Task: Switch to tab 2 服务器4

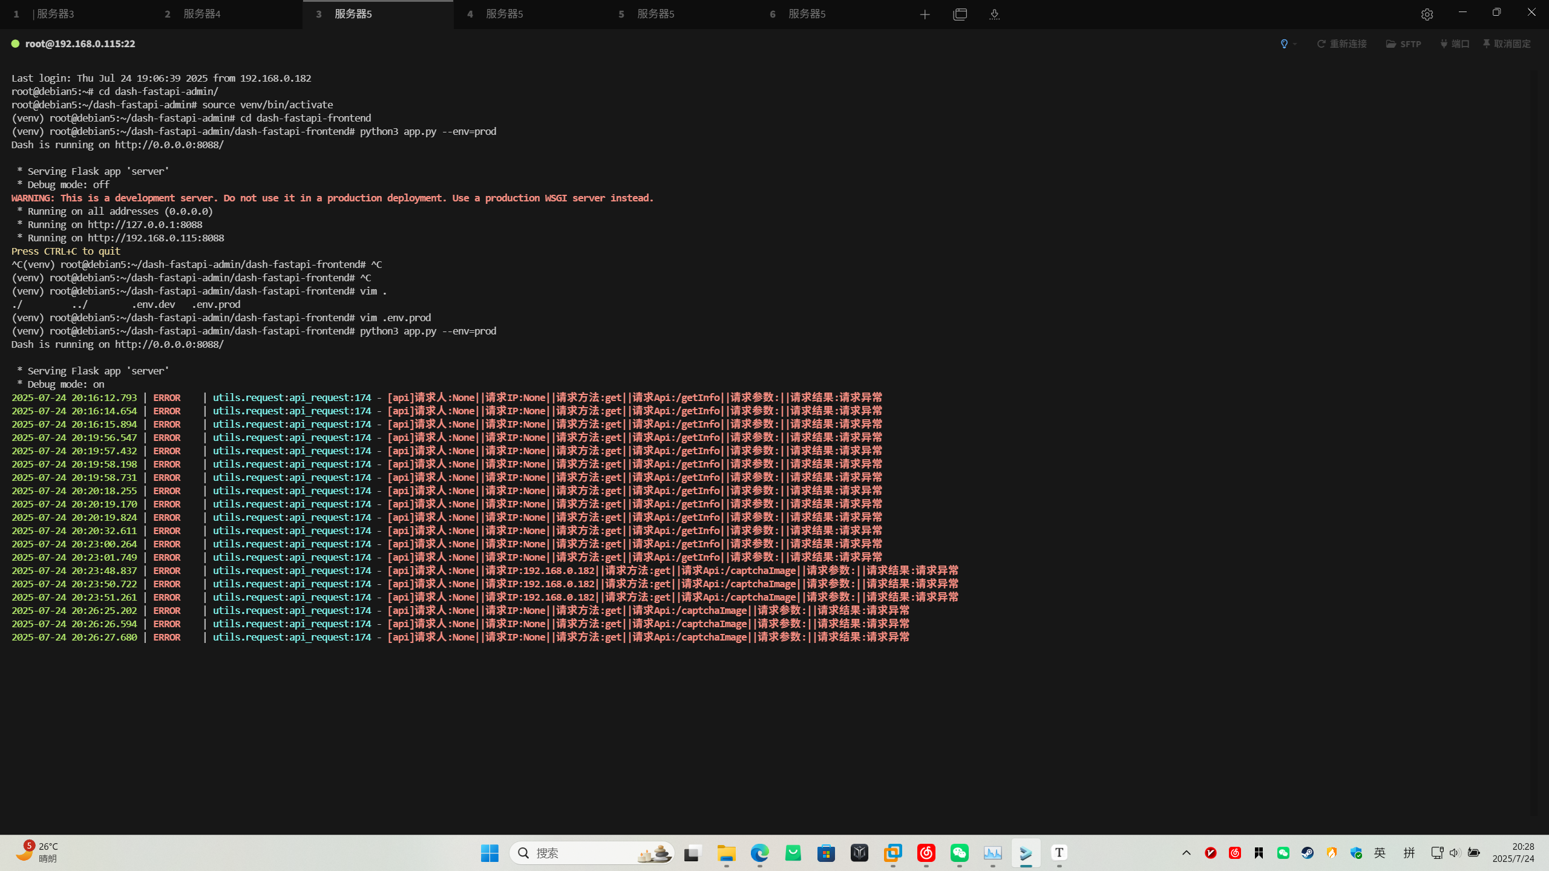Action: click(x=227, y=14)
